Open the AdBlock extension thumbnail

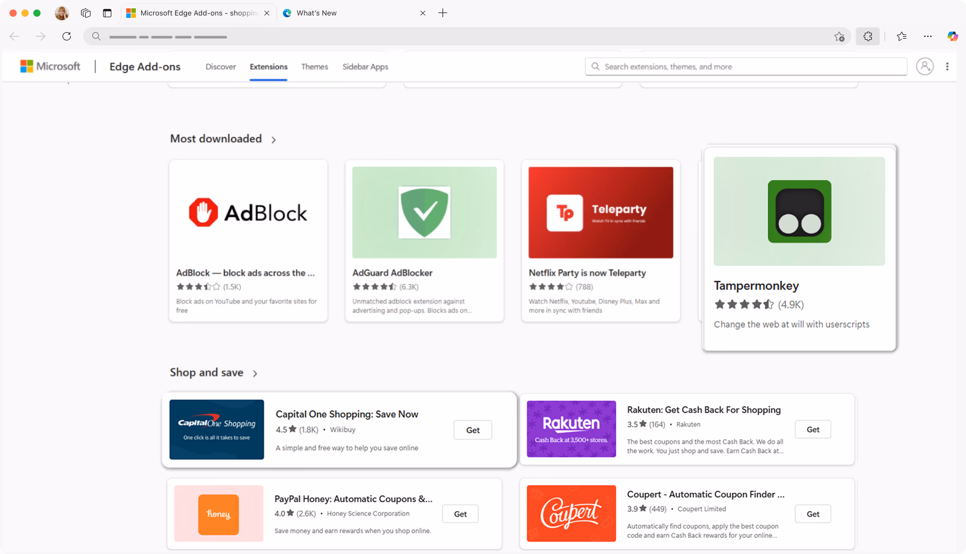click(x=248, y=212)
